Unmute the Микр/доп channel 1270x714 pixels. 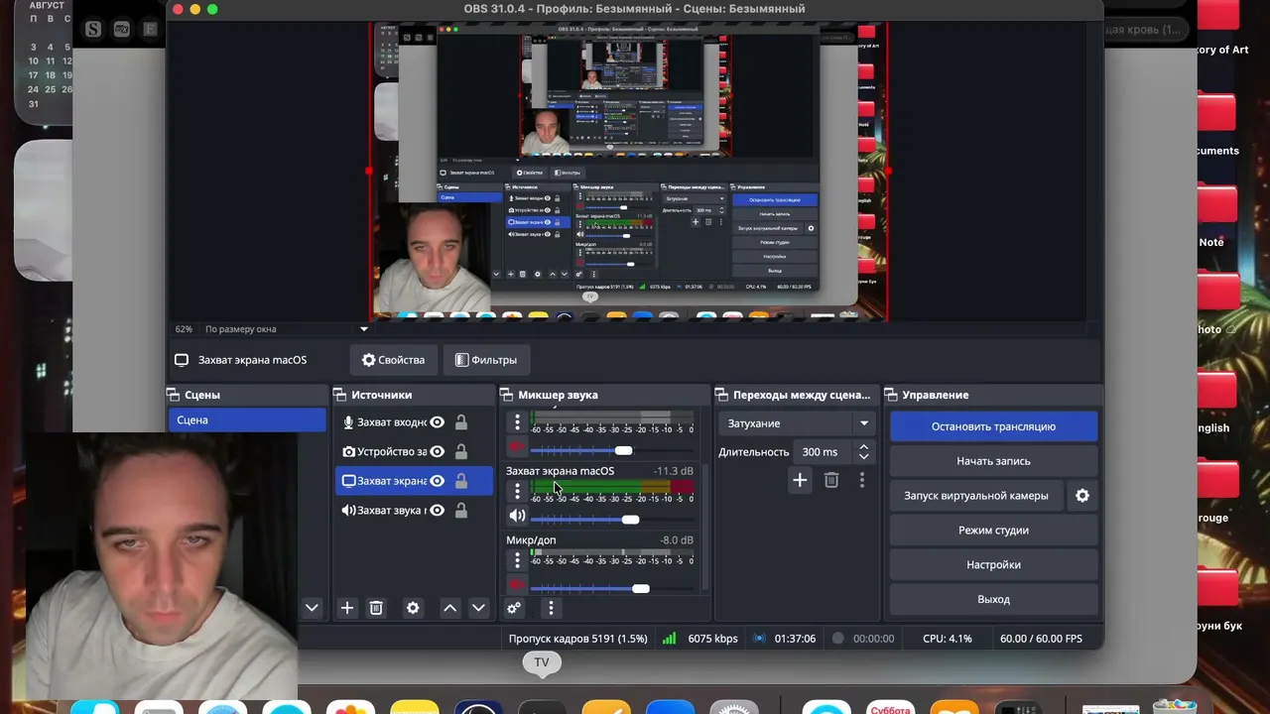[x=517, y=586]
